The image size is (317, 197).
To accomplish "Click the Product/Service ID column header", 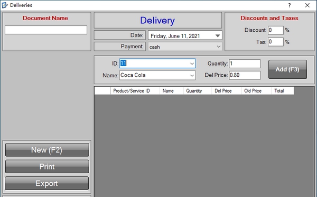I will (x=135, y=91).
